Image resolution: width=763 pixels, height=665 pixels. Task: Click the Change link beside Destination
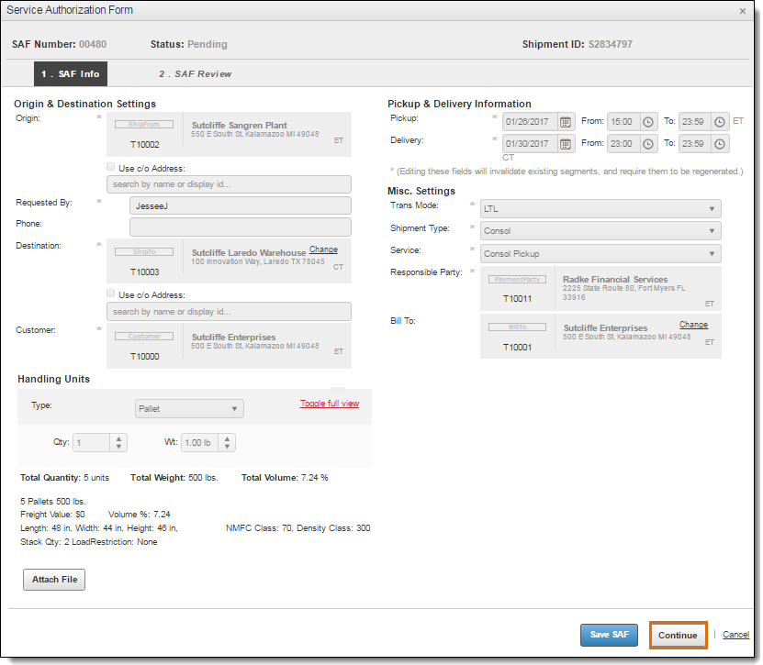323,249
